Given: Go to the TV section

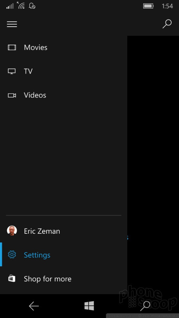Looking at the screenshot, I should [64, 72].
